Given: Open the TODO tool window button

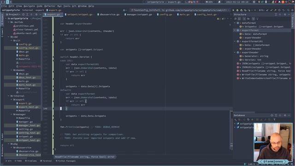Looking at the screenshot, I should coord(18,161).
